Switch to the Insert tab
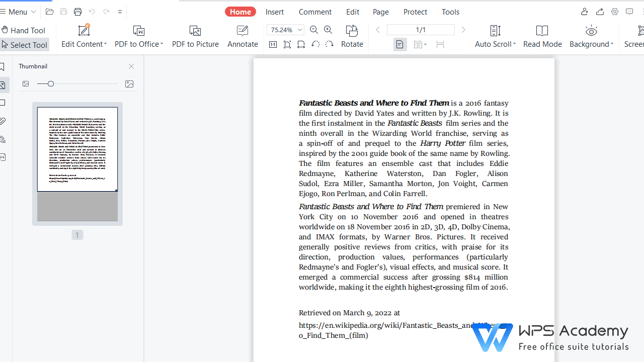The width and height of the screenshot is (644, 362). tap(275, 12)
